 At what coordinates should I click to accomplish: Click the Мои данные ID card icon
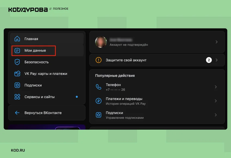coord(17,50)
